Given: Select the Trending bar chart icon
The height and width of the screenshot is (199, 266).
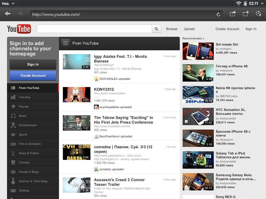Looking at the screenshot, I should (x=13, y=97).
